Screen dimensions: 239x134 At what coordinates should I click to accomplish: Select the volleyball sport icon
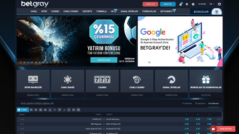pos(45,110)
